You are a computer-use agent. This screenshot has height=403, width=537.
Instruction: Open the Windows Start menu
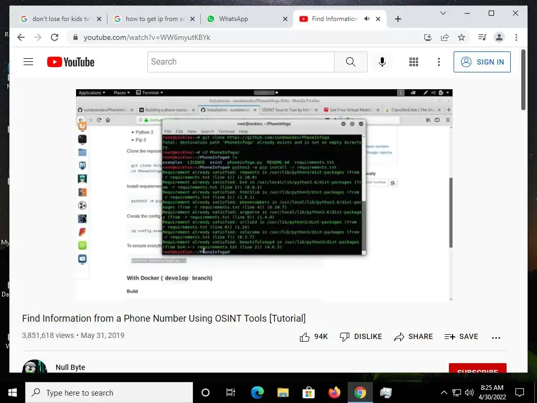(x=13, y=393)
